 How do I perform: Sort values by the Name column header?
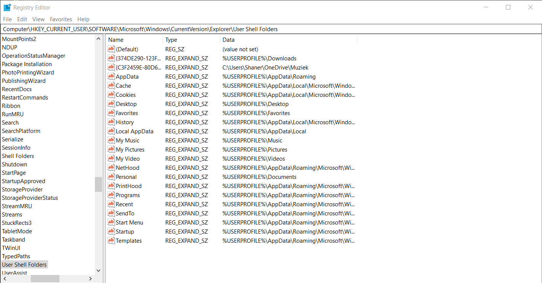pyautogui.click(x=134, y=40)
